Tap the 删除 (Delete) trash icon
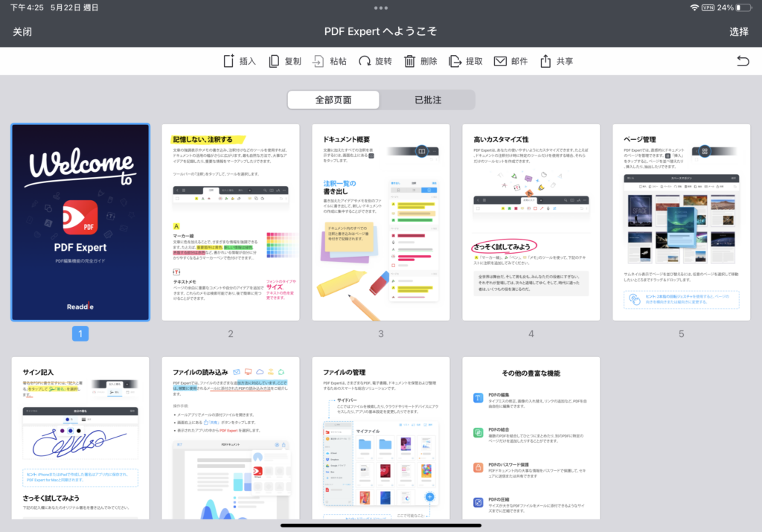762x532 pixels. [x=410, y=61]
